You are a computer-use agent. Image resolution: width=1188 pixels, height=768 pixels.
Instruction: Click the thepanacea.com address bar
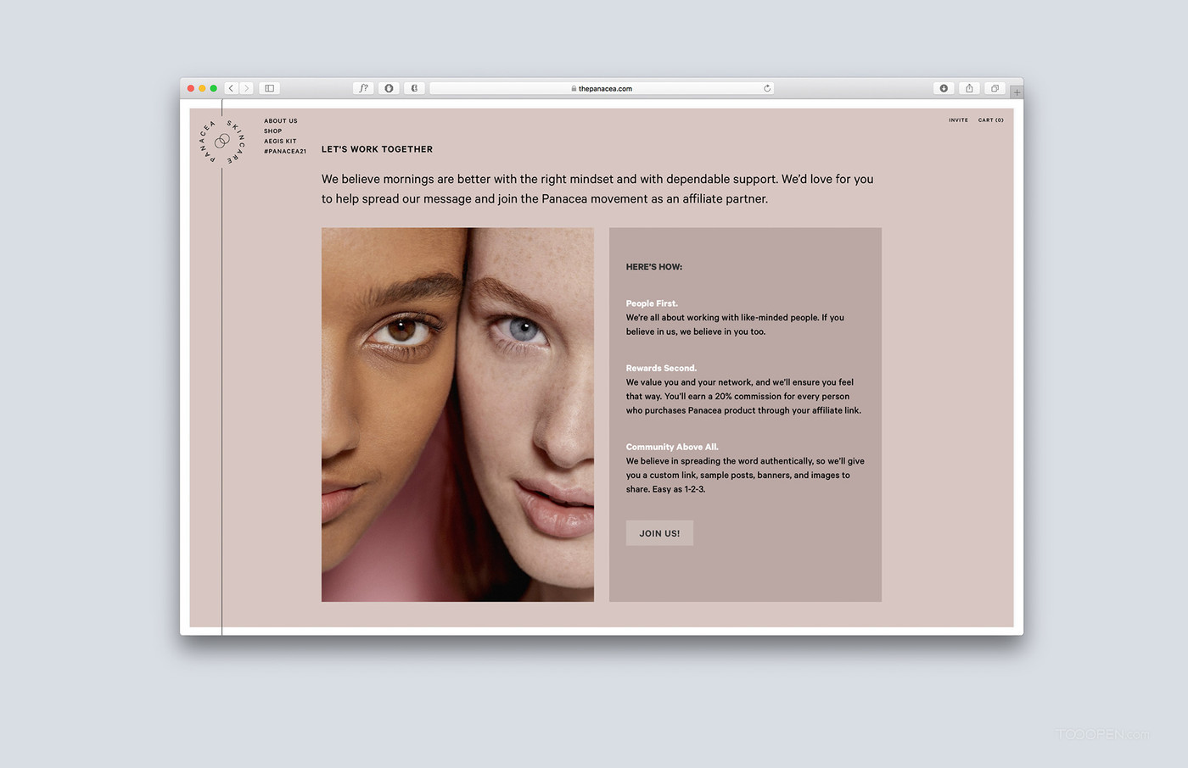point(602,88)
